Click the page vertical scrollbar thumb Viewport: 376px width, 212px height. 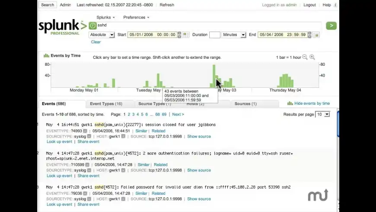(x=338, y=124)
